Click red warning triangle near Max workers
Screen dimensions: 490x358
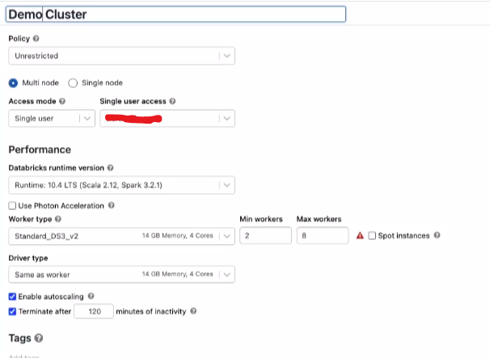point(360,236)
